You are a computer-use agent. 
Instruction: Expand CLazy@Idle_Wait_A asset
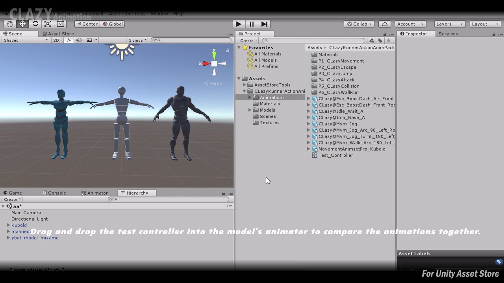point(309,111)
